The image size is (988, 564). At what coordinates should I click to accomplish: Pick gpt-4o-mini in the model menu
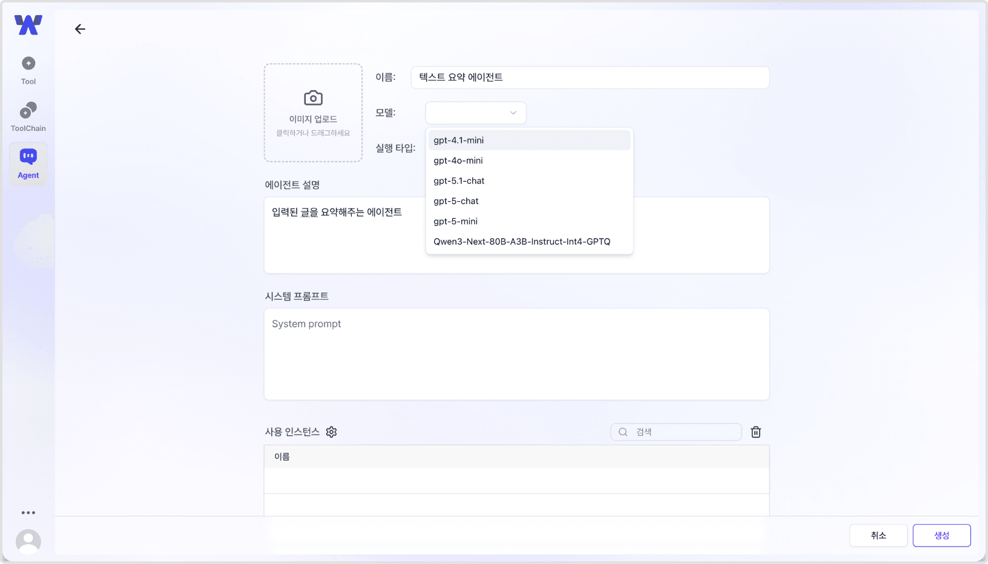point(458,161)
